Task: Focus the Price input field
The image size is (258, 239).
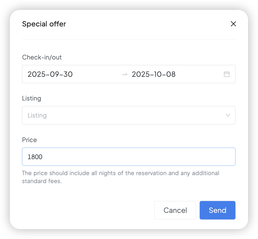Action: point(128,157)
